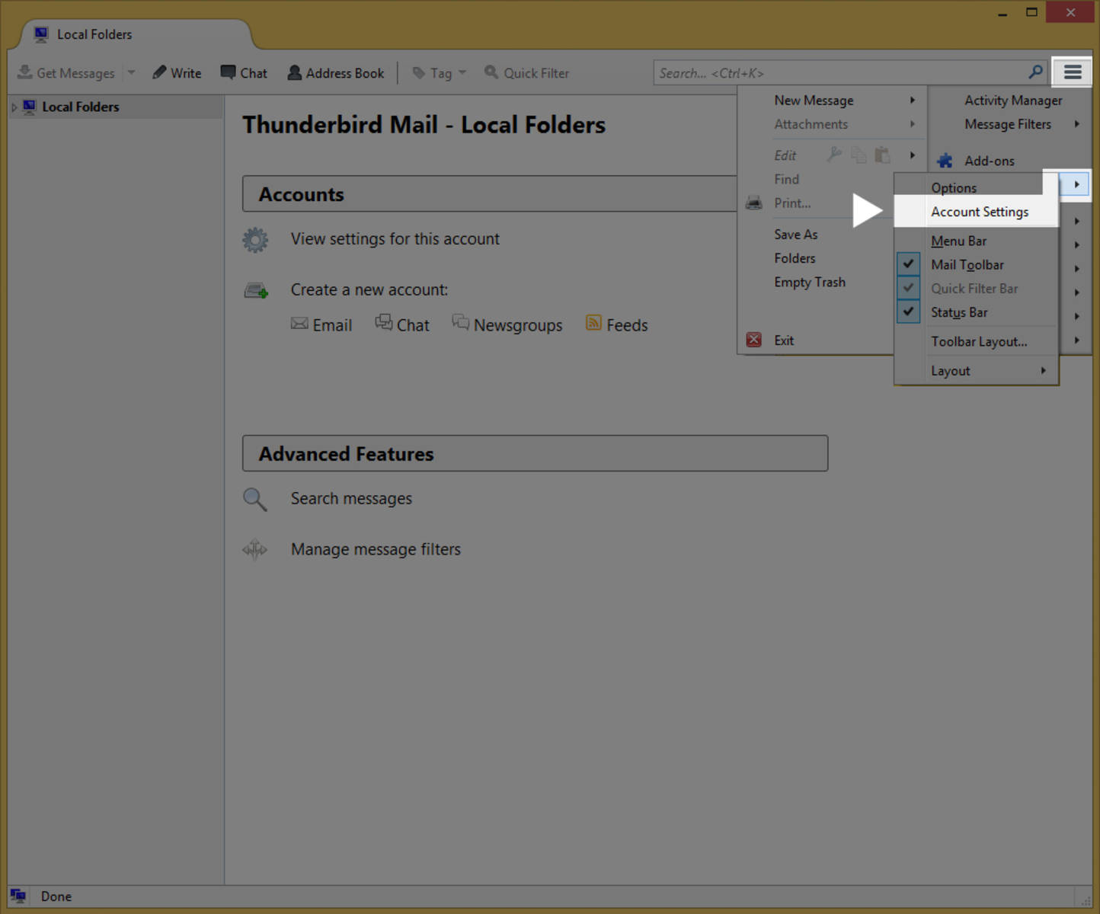Select Activity Manager menu entry

1012,101
